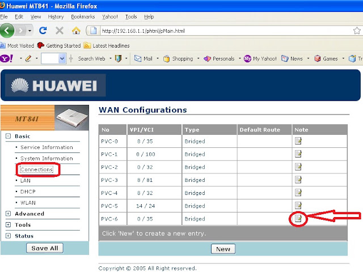Click the green back arrow button

tap(7, 30)
